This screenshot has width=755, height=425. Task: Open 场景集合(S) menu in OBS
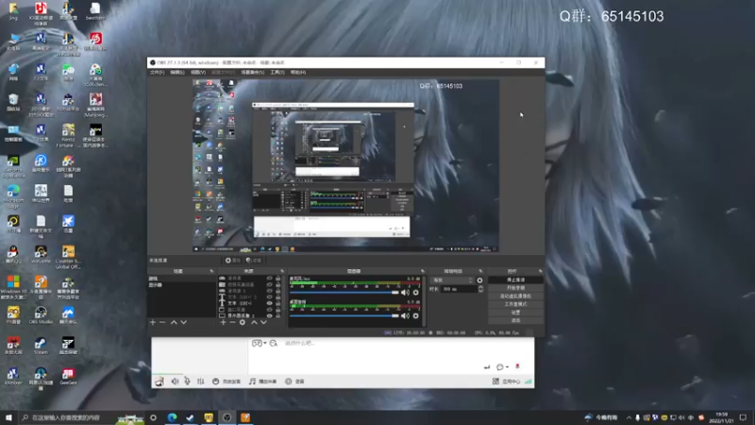253,73
